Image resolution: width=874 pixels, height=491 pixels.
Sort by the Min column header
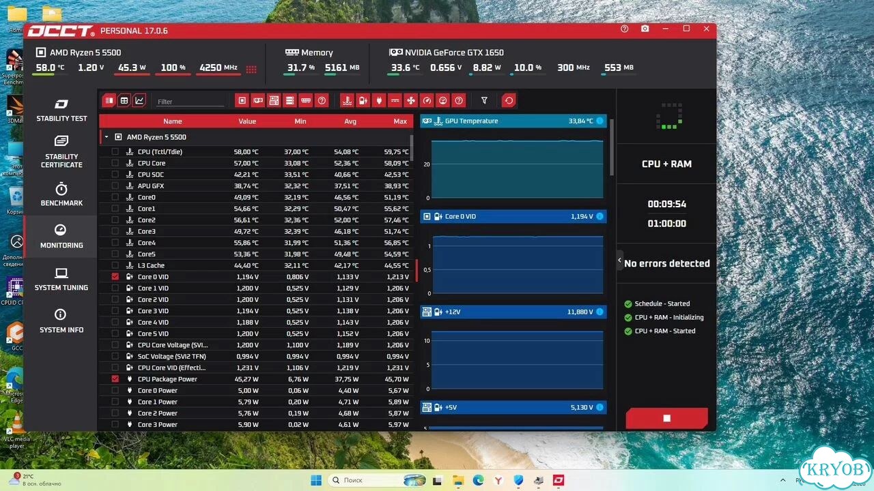(300, 121)
